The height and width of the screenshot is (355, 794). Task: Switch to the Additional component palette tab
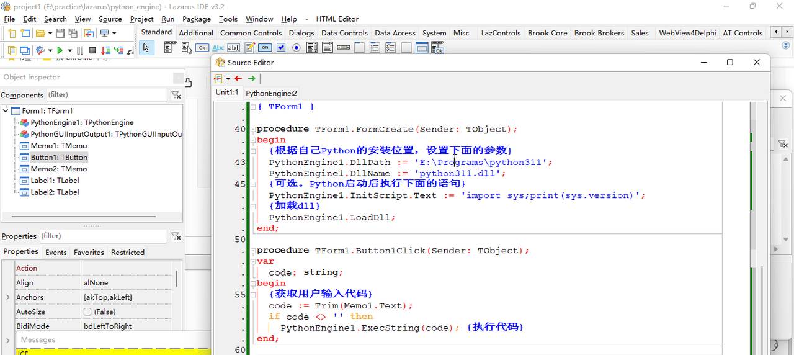(x=196, y=33)
